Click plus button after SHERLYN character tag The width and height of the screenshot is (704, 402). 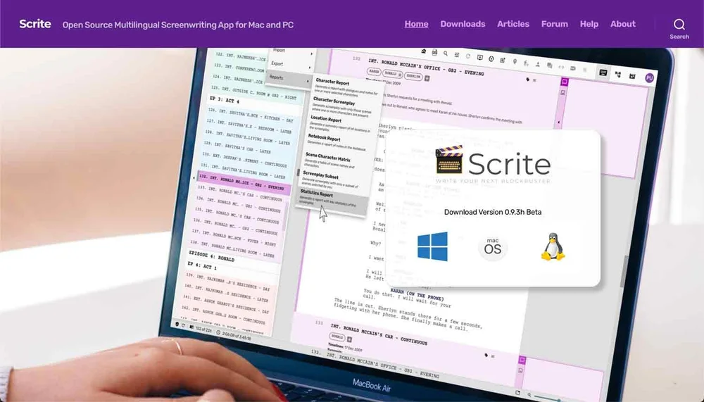pyautogui.click(x=427, y=78)
